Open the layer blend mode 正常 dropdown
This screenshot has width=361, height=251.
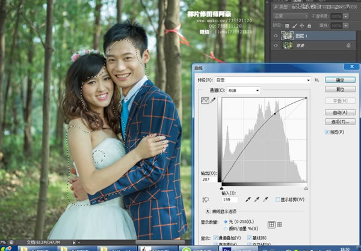291,16
